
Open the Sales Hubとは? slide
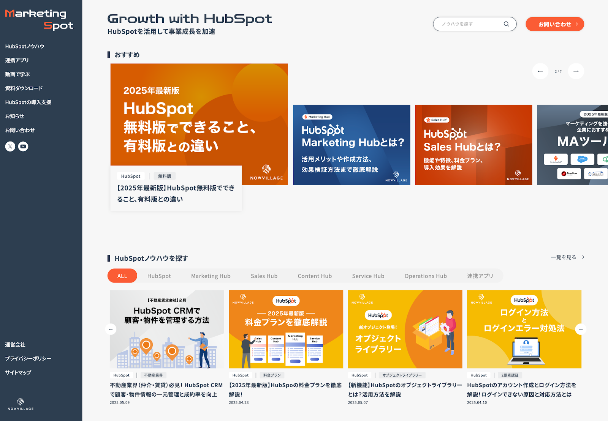(474, 145)
